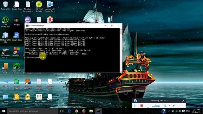This screenshot has width=203, height=114.
Task: Click the blue help question-mark tray icon
Action: pyautogui.click(x=164, y=111)
